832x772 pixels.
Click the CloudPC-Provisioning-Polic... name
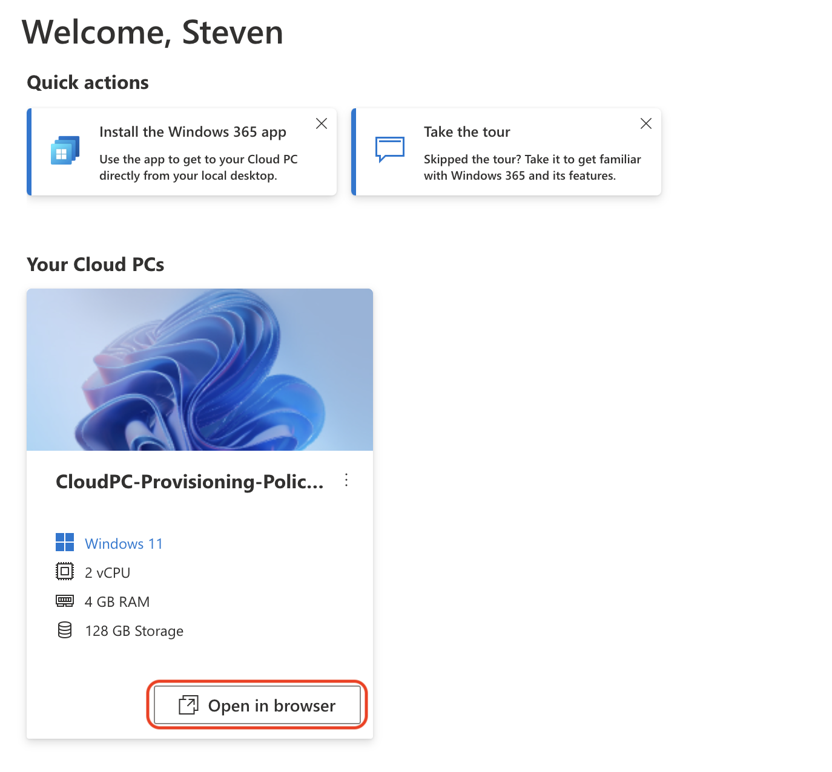pos(190,482)
